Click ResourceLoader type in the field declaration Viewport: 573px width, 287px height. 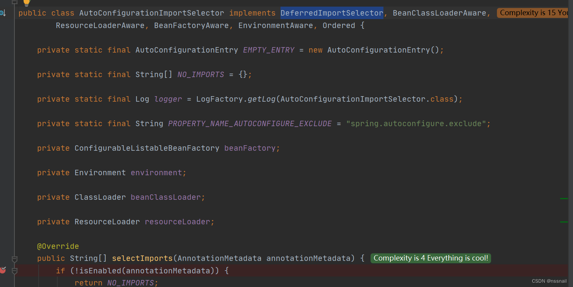tap(107, 222)
